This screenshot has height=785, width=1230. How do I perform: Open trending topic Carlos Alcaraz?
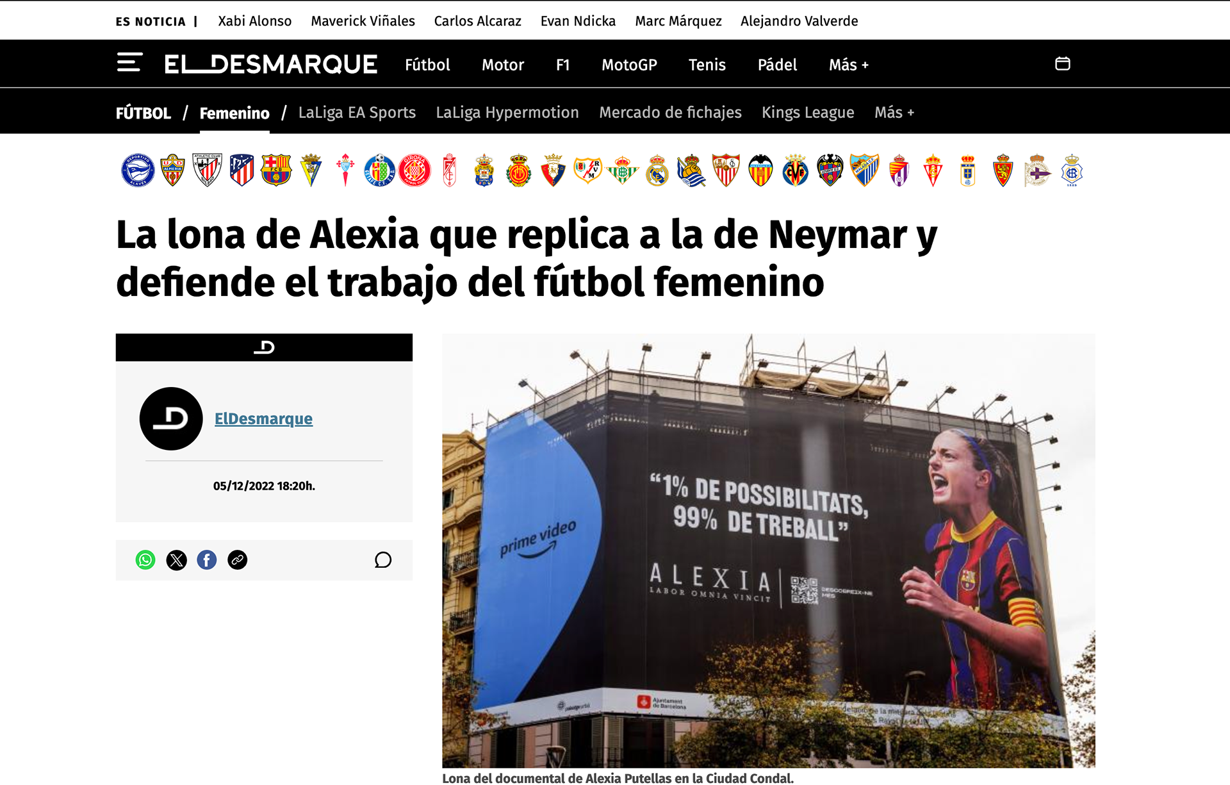[478, 21]
